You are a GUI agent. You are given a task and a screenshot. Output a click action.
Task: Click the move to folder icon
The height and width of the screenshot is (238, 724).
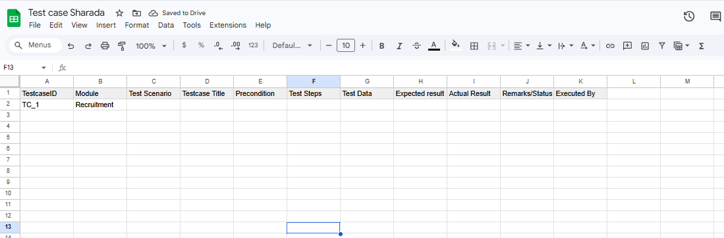(136, 13)
